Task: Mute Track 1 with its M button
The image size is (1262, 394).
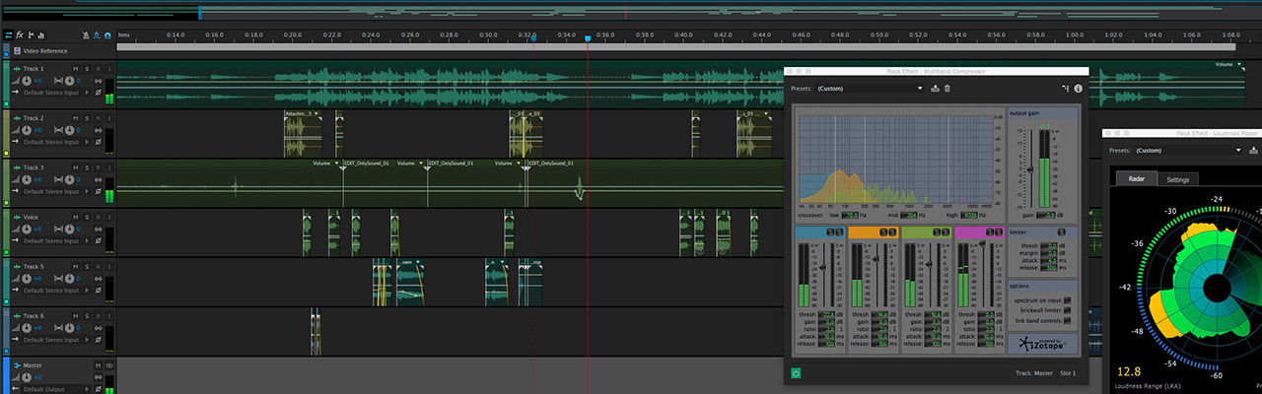Action: pyautogui.click(x=75, y=68)
